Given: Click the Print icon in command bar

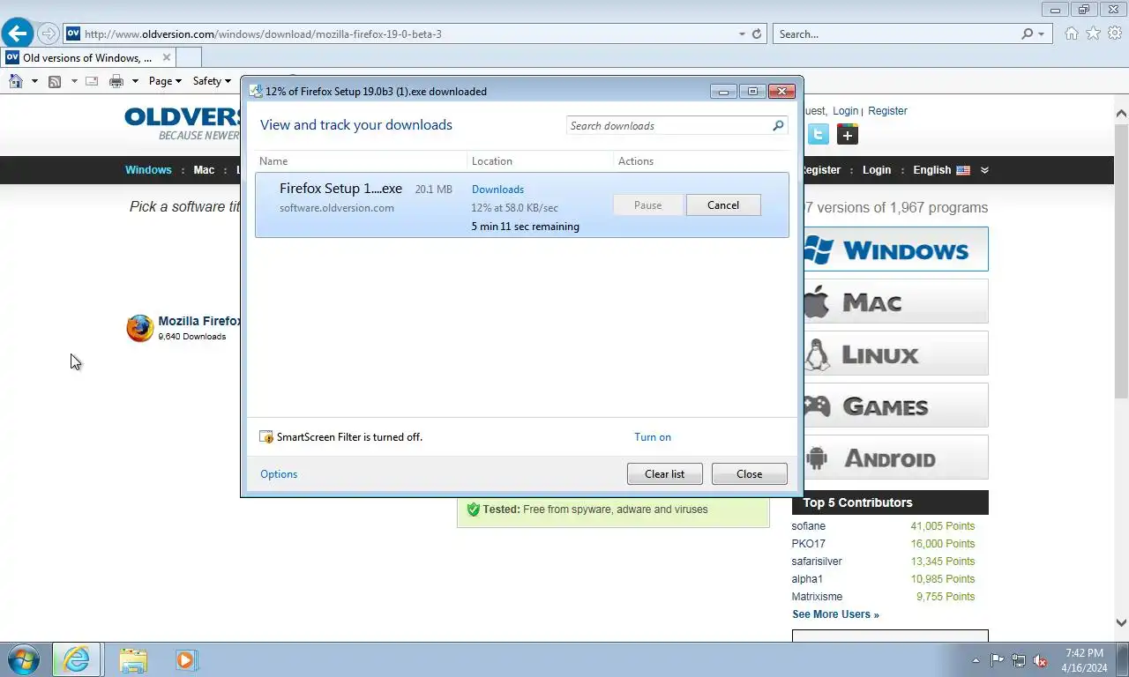Looking at the screenshot, I should [116, 81].
